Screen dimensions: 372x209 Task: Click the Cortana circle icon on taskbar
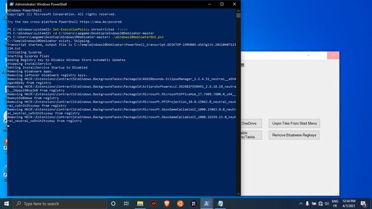coord(113,204)
